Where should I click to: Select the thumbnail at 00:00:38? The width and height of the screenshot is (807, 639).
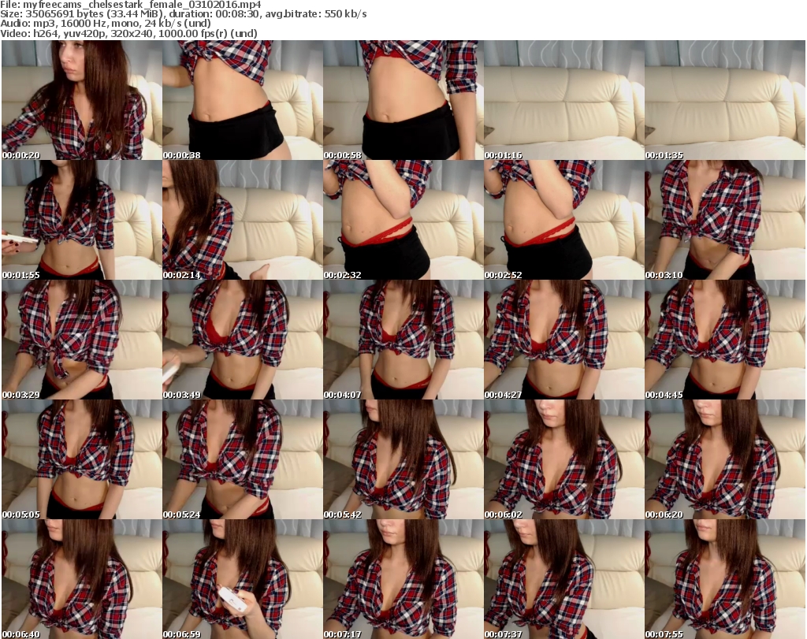click(243, 100)
